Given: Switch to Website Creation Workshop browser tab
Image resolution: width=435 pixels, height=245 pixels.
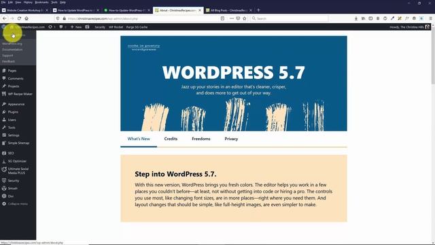Looking at the screenshot, I should [24, 10].
